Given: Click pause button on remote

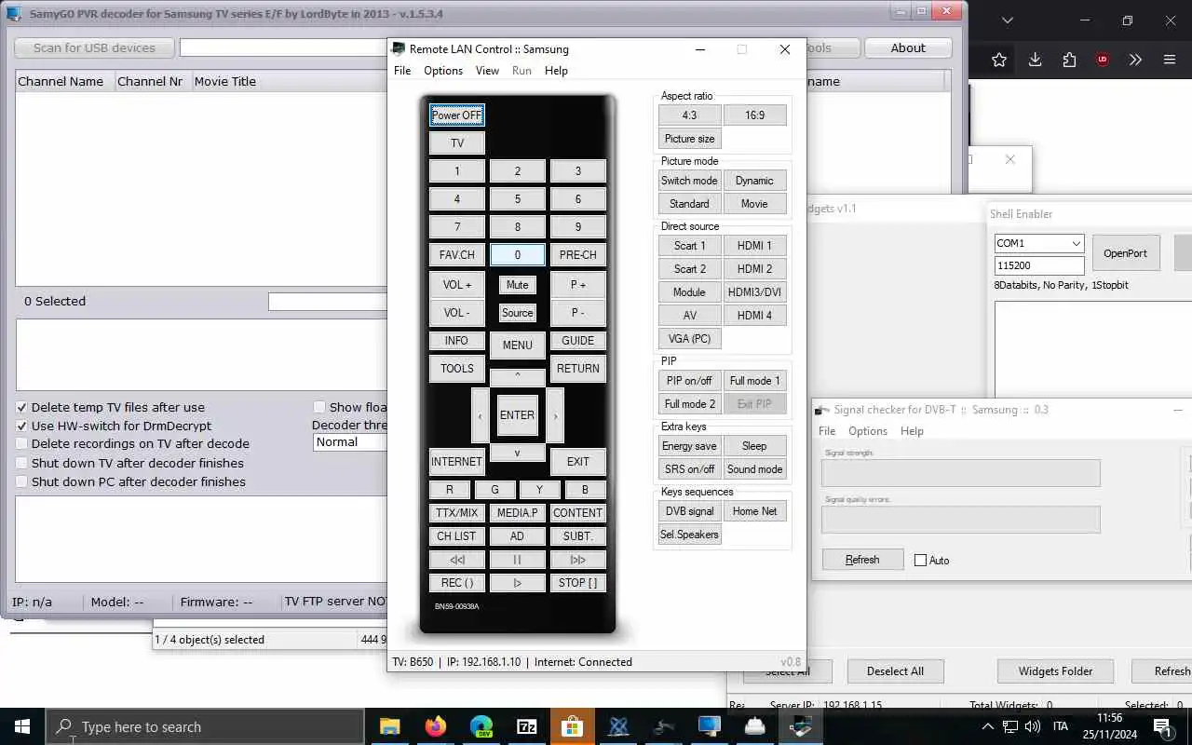Looking at the screenshot, I should point(517,560).
